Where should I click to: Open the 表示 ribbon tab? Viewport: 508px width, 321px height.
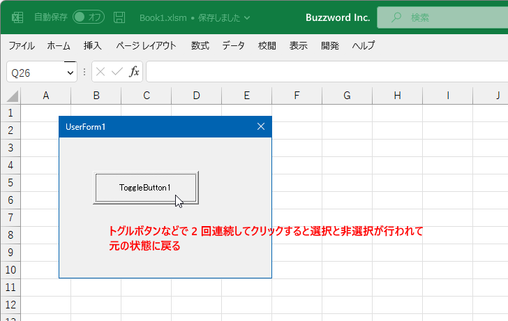click(299, 45)
